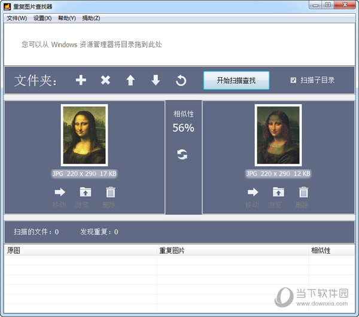
Task: Click the left image's trash delete icon
Action: coord(111,192)
